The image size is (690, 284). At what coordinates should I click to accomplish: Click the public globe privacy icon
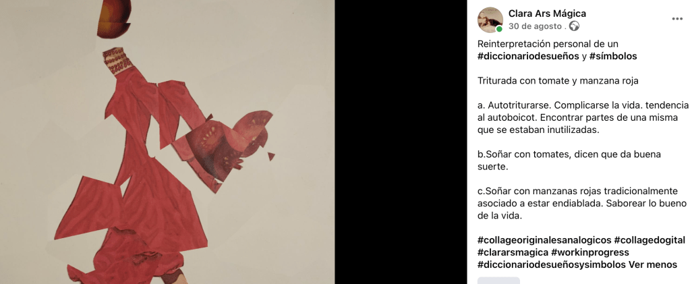(574, 26)
